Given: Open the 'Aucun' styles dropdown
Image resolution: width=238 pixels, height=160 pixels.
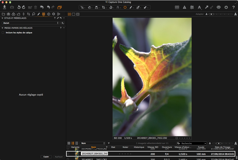Looking at the screenshot, I should pyautogui.click(x=31, y=23).
